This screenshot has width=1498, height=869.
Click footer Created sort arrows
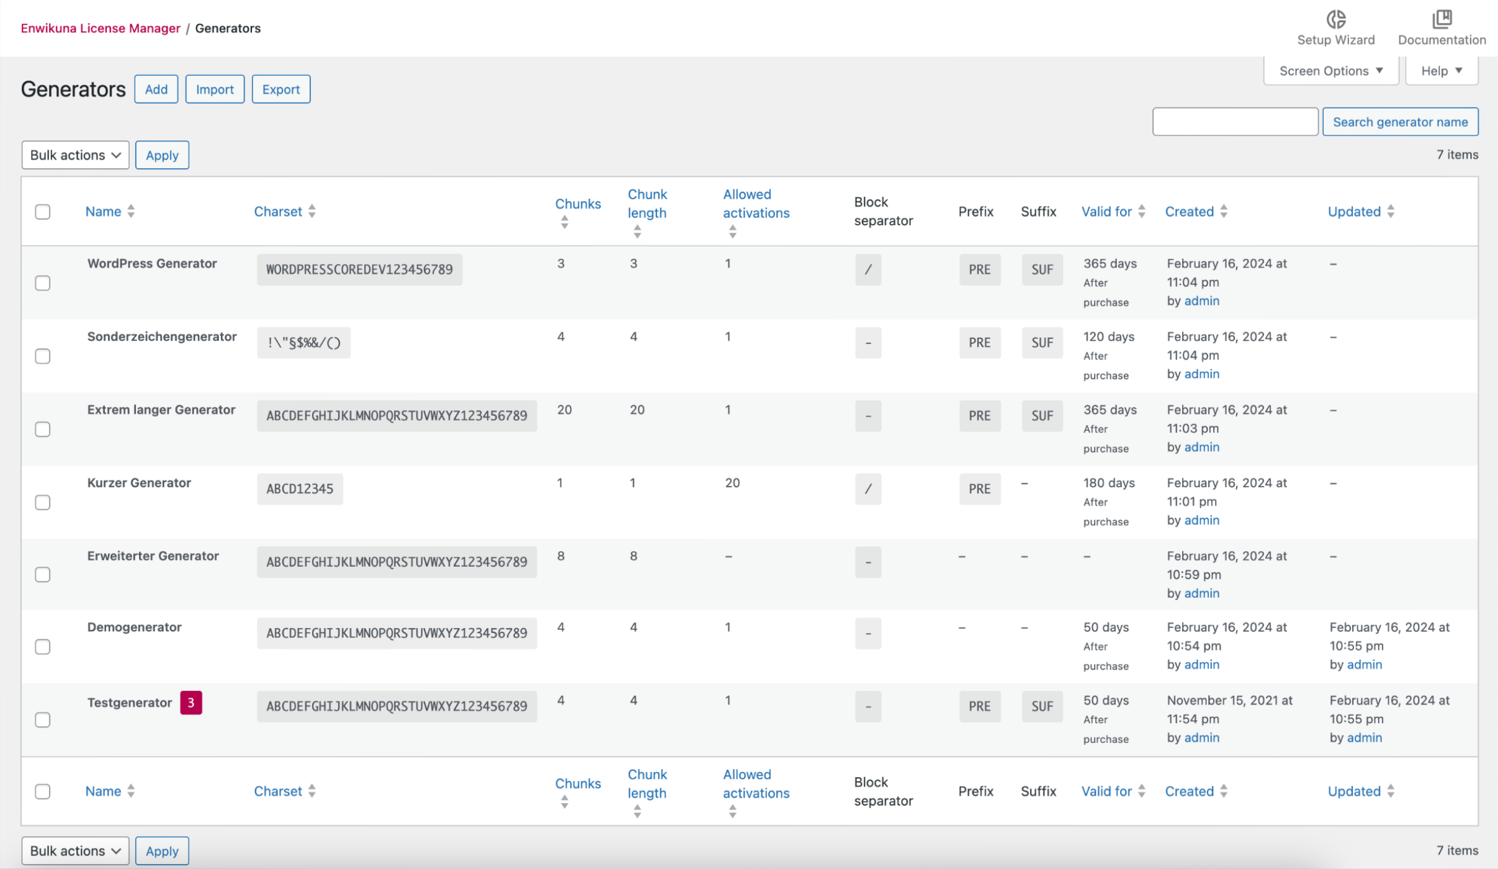pos(1223,791)
